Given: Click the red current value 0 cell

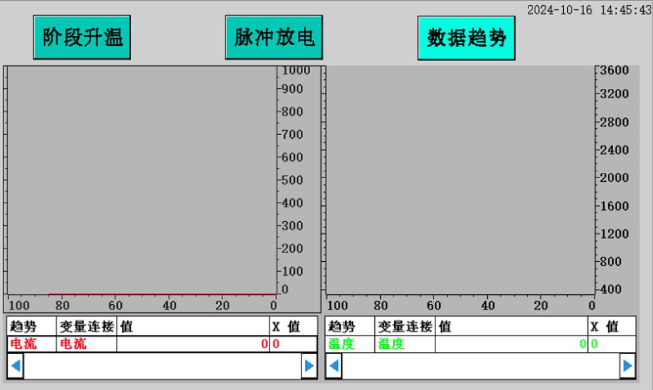Looking at the screenshot, I should tap(193, 344).
